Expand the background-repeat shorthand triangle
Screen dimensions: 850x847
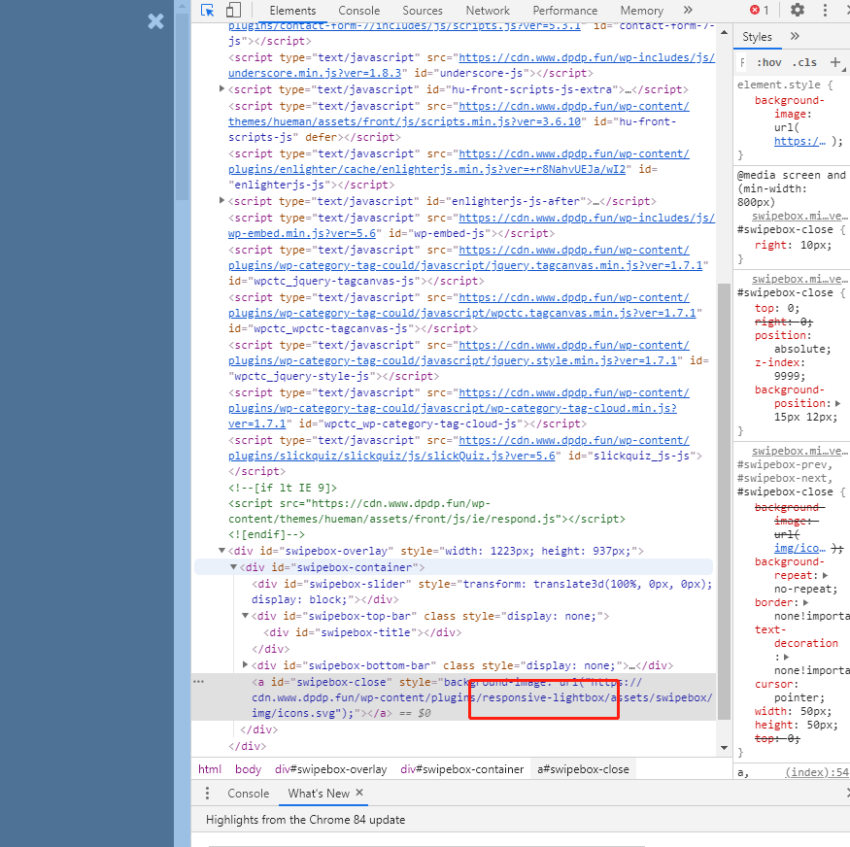[x=825, y=575]
